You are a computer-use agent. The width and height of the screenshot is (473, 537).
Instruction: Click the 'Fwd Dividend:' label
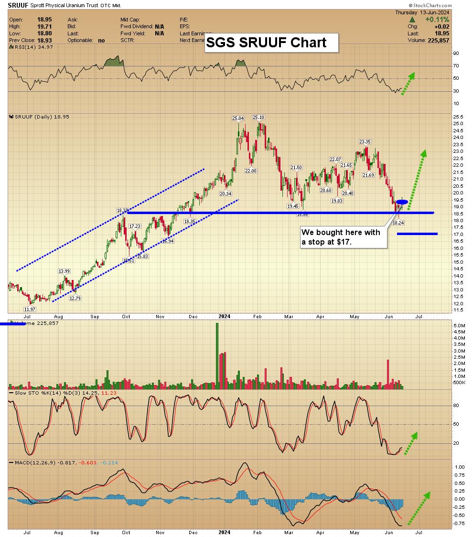tap(137, 27)
